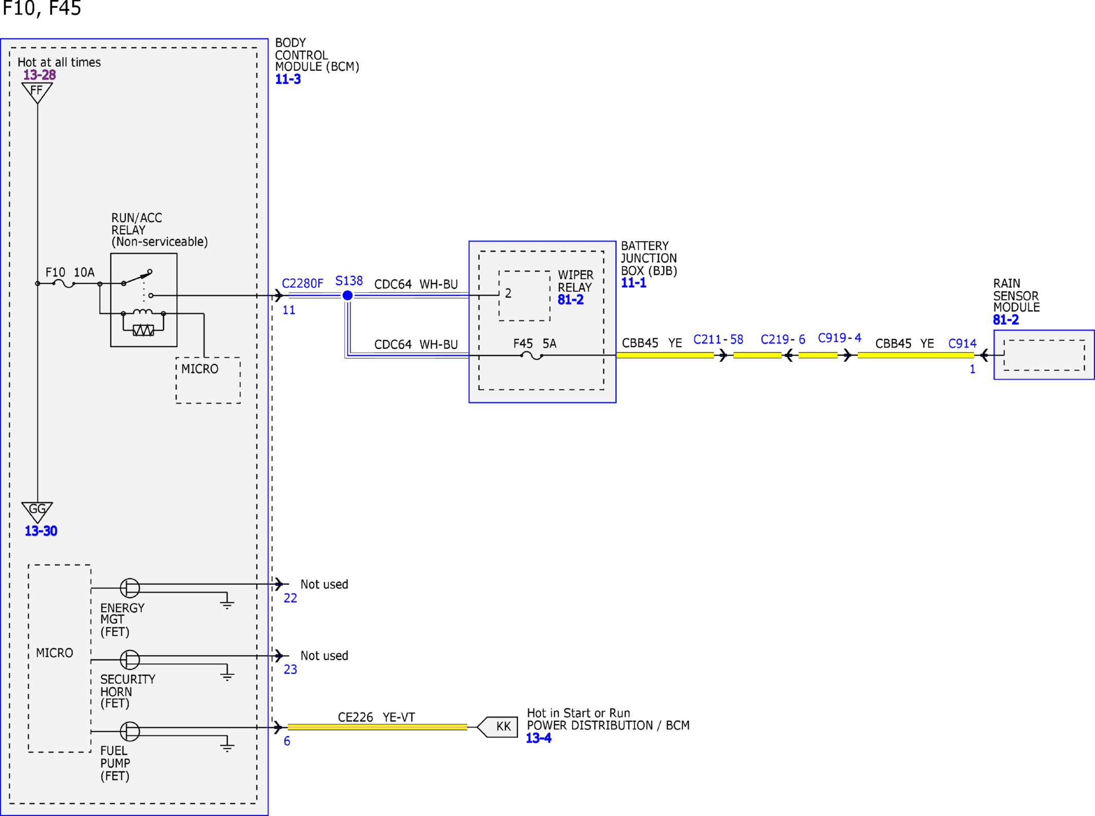Viewport: 1095px width, 816px height.
Task: Select connector label C914
Action: tap(962, 343)
